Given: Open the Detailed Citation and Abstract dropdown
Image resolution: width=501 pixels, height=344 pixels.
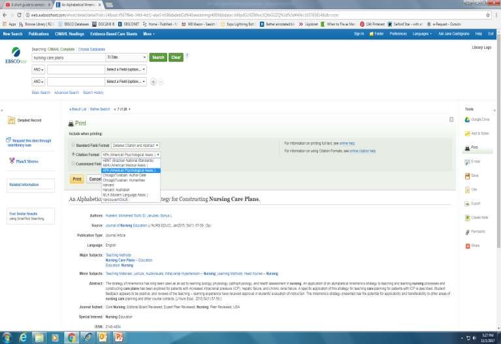Looking at the screenshot, I should [135, 146].
